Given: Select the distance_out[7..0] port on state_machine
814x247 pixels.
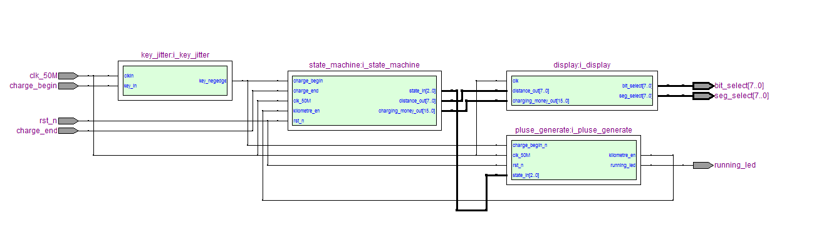Looking at the screenshot, I should coord(417,101).
